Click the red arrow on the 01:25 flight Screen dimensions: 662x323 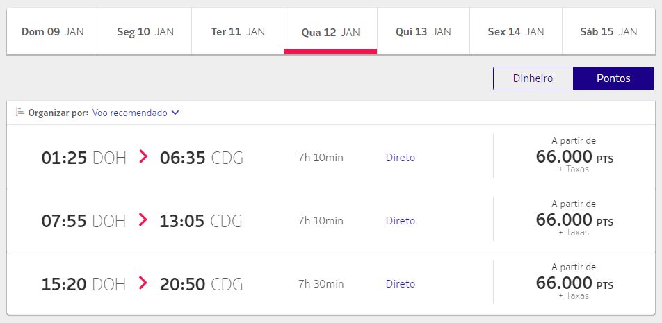coord(143,157)
